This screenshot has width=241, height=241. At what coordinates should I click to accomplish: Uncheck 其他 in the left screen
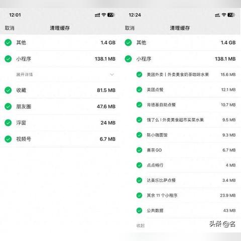8,43
